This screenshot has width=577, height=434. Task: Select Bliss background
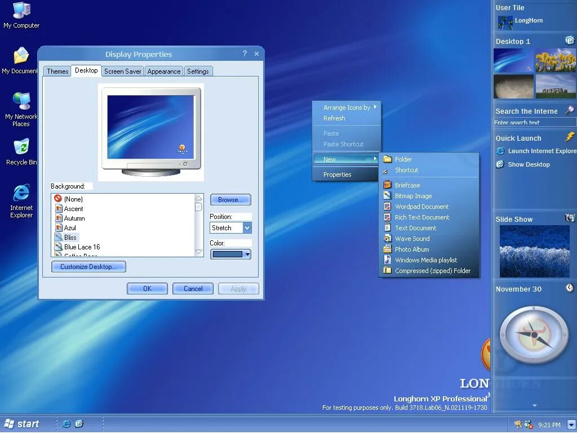tap(66, 237)
